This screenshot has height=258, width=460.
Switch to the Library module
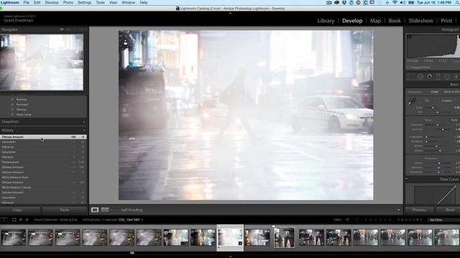(326, 21)
